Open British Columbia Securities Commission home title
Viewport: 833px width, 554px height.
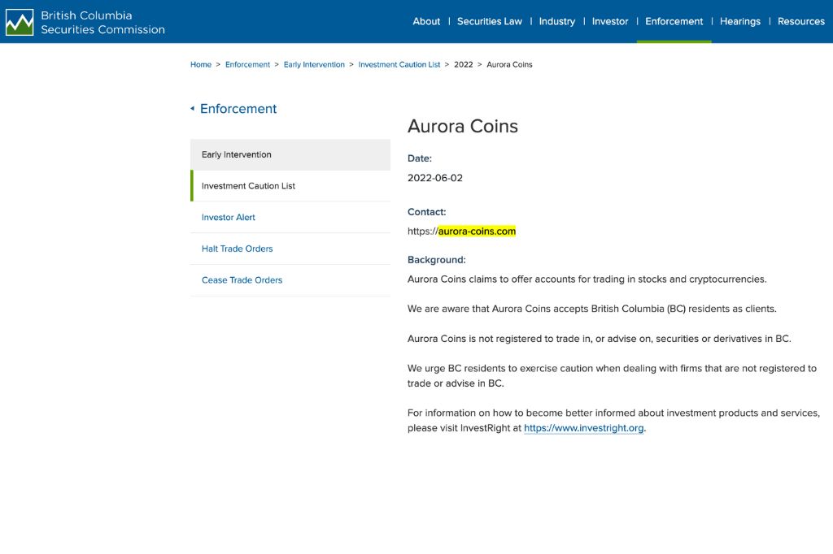(x=102, y=22)
